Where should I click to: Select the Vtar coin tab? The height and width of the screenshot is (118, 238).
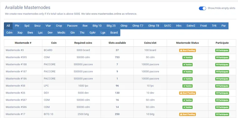pyautogui.click(x=48, y=26)
